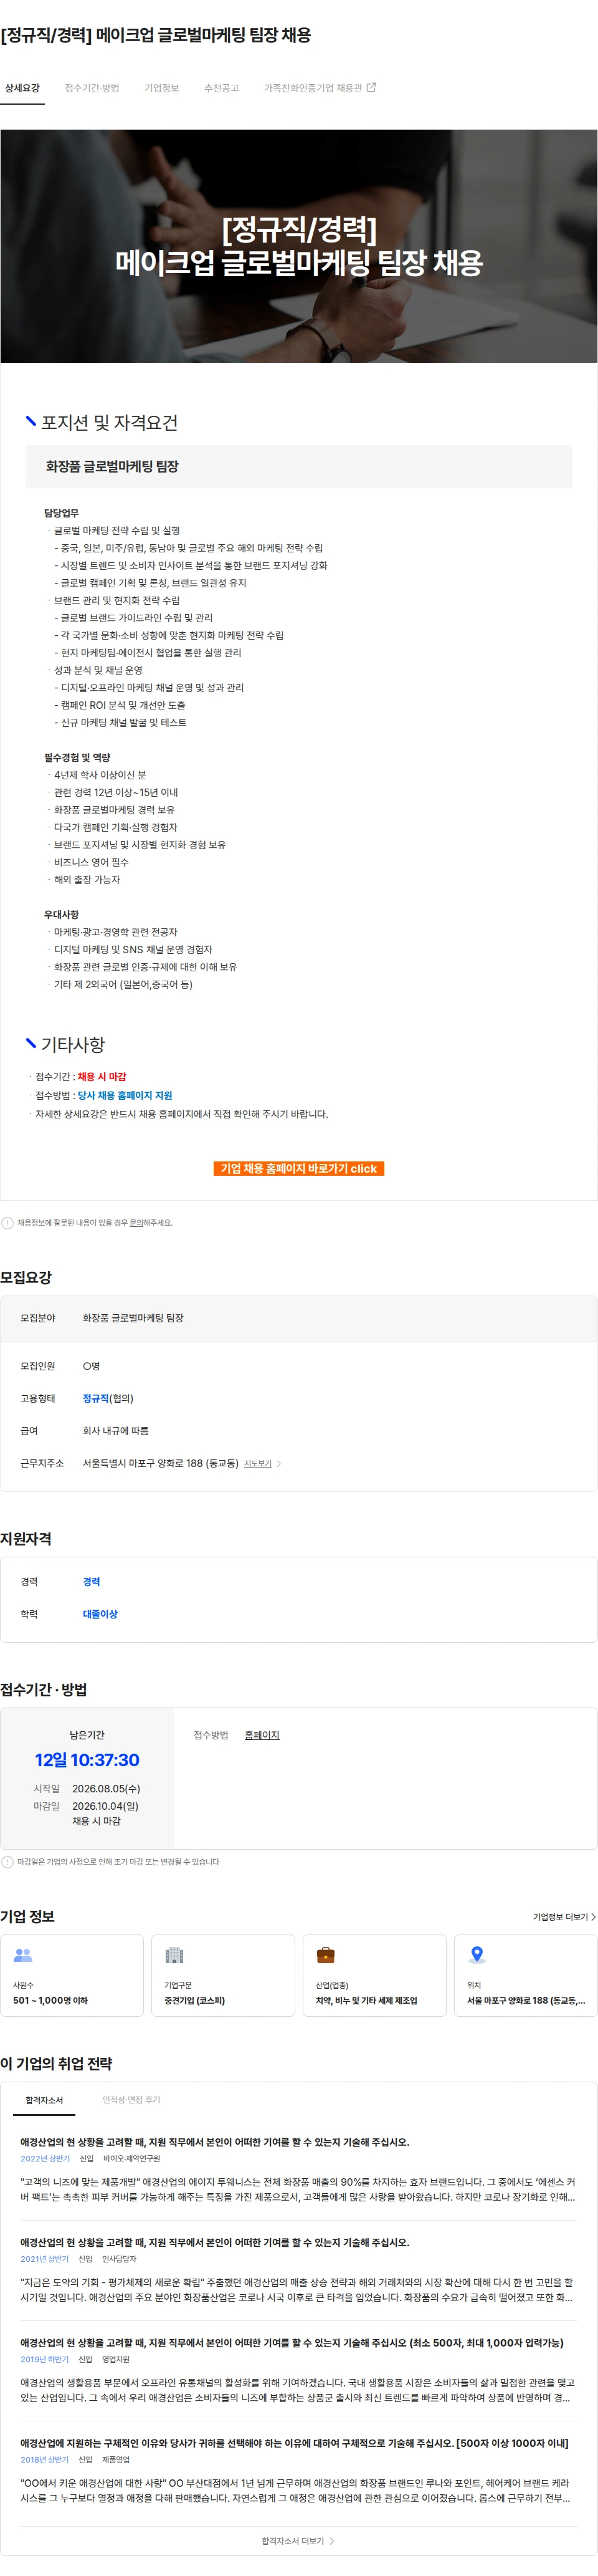The width and height of the screenshot is (598, 2576).
Task: Click 회사 내규에 따름 salary text
Action: (115, 1431)
